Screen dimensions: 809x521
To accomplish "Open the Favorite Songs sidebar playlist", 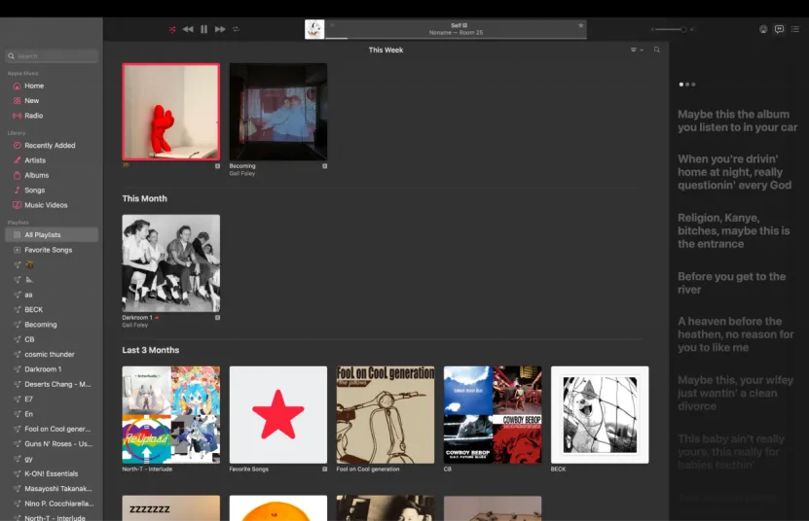I will point(52,250).
